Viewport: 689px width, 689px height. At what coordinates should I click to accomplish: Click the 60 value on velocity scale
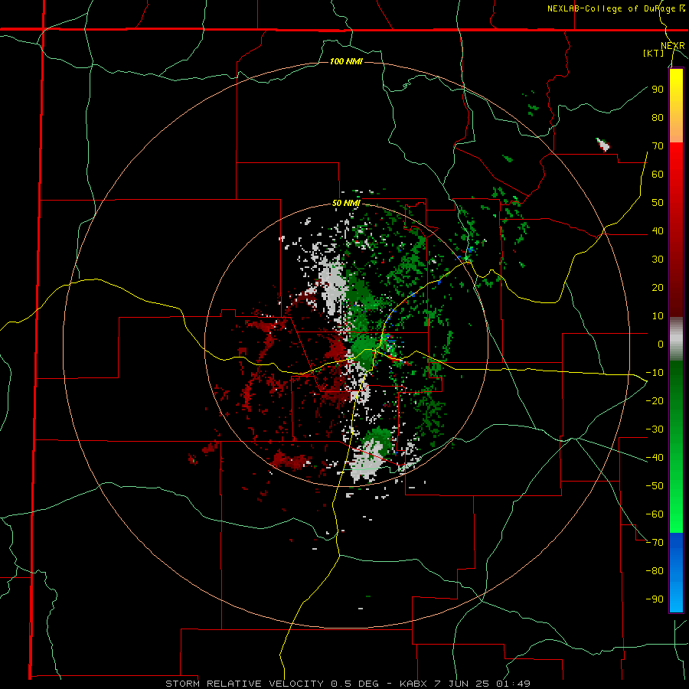[658, 174]
